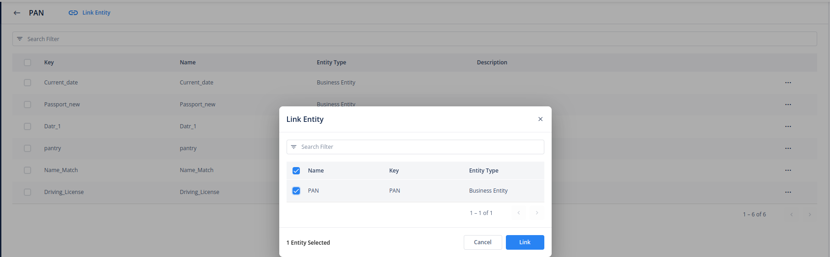Toggle the select-all checkbox in dialog header
Viewport: 830px width, 257px height.
point(296,171)
